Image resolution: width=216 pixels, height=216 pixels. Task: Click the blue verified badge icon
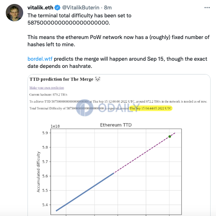pyautogui.click(x=58, y=8)
